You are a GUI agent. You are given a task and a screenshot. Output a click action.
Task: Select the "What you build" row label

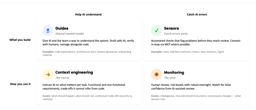coord(20,40)
